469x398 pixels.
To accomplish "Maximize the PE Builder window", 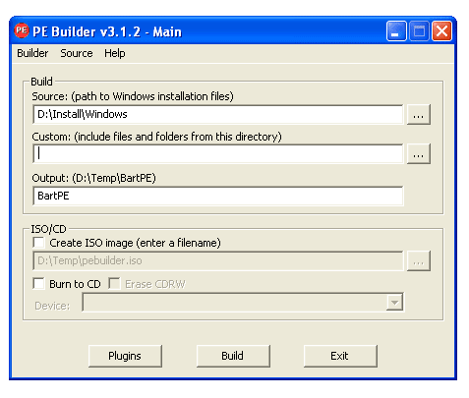I will click(419, 31).
